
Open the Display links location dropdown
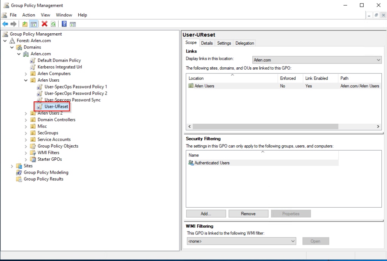click(317, 60)
